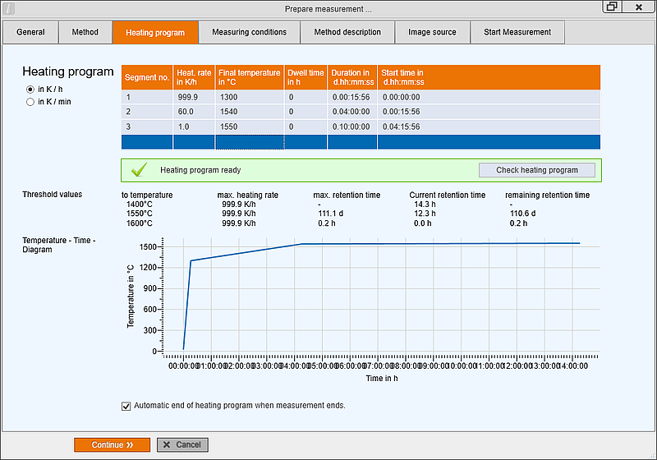Click the 'Time in h' axis label
Screen dimensions: 657x460
coord(382,379)
